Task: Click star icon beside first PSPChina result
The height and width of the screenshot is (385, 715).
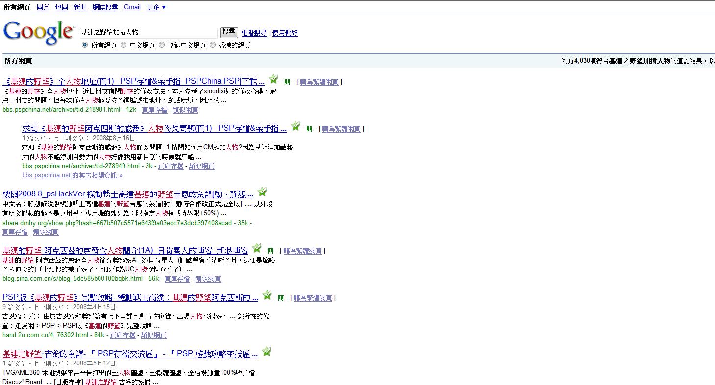Action: click(273, 79)
